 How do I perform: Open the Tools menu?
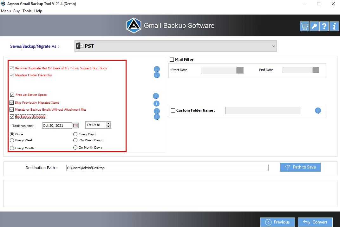(x=27, y=11)
